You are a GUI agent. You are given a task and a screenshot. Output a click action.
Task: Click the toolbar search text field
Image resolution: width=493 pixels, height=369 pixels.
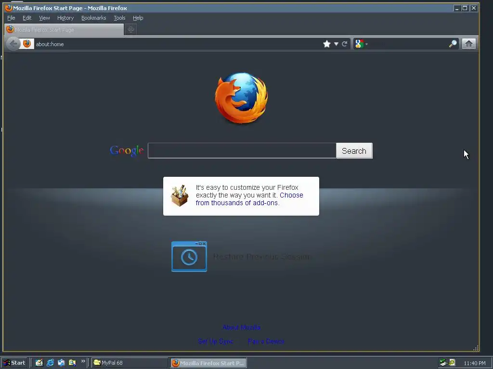[408, 44]
